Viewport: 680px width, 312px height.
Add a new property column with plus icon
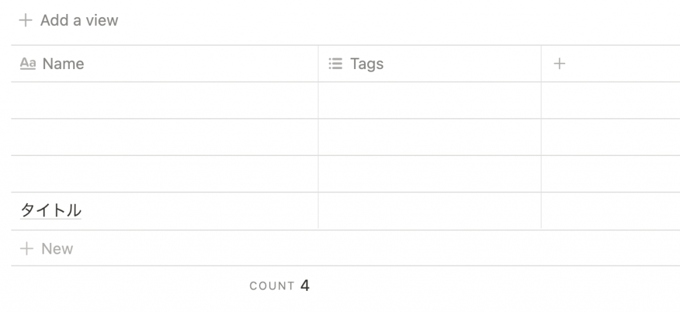(x=559, y=64)
